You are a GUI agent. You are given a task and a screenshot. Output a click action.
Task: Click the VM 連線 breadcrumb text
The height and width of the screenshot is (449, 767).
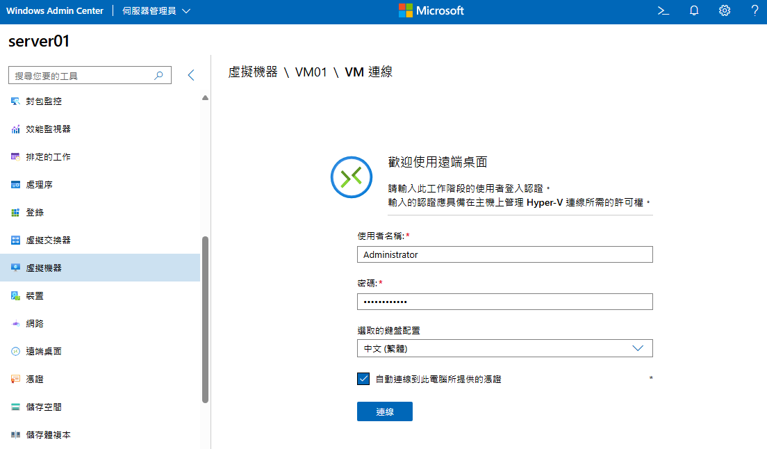[x=369, y=72]
